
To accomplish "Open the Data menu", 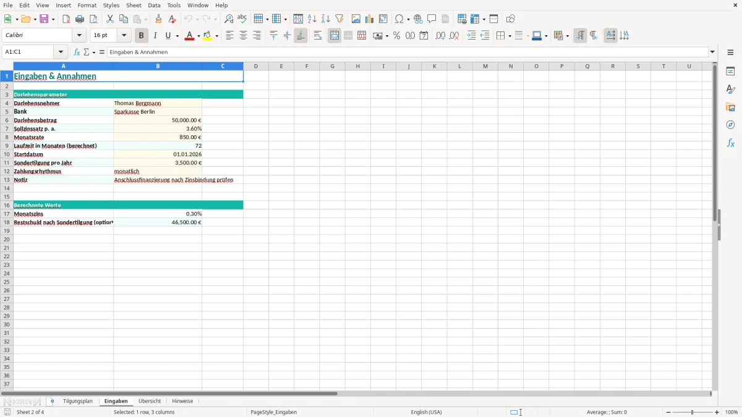I will tap(154, 5).
